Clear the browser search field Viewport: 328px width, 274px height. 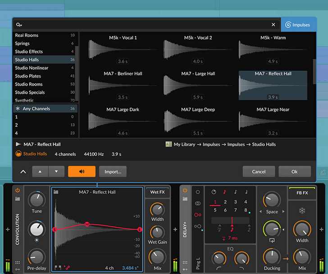coord(273,25)
